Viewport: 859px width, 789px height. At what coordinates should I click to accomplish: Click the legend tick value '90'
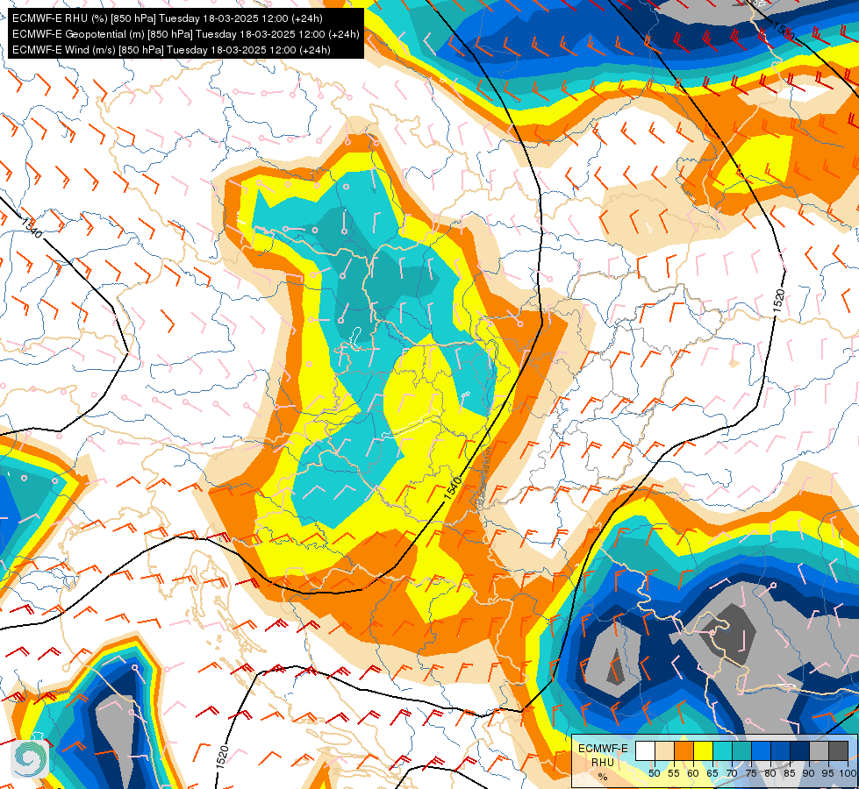point(809,773)
